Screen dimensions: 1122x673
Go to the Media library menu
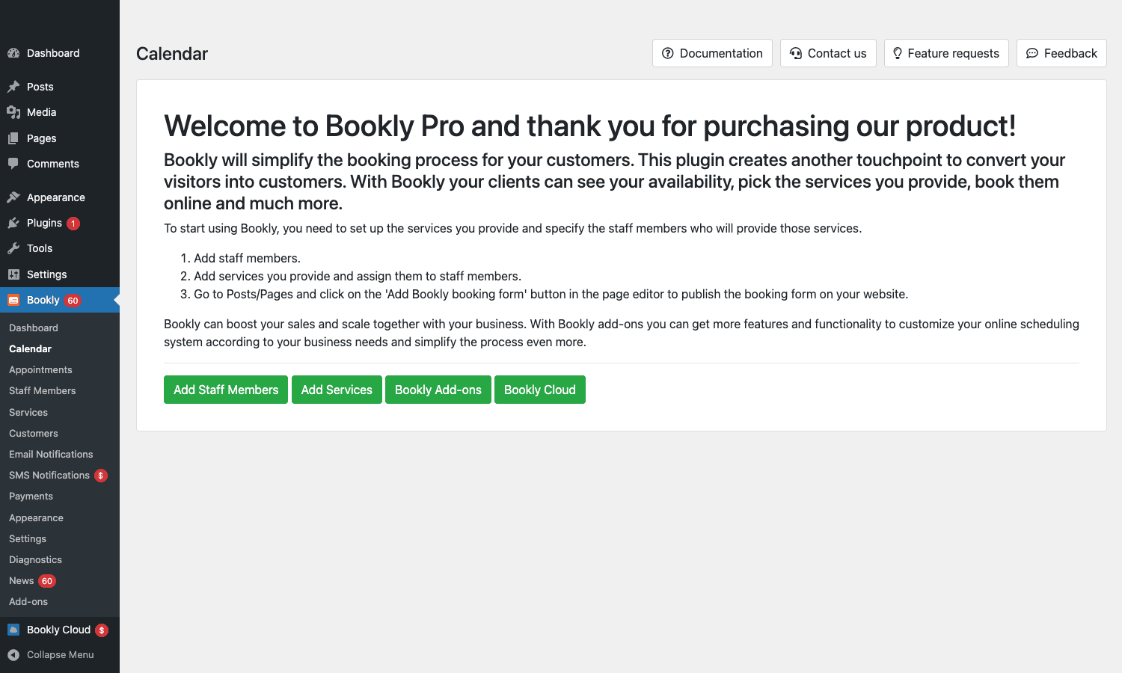point(60,112)
